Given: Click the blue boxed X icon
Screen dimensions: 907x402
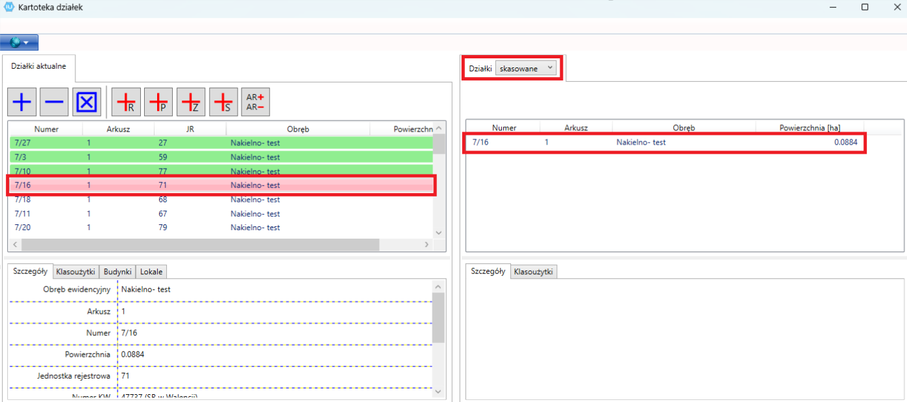Looking at the screenshot, I should 87,102.
